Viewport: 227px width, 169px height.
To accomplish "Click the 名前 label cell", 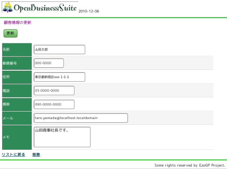I will coord(17,50).
